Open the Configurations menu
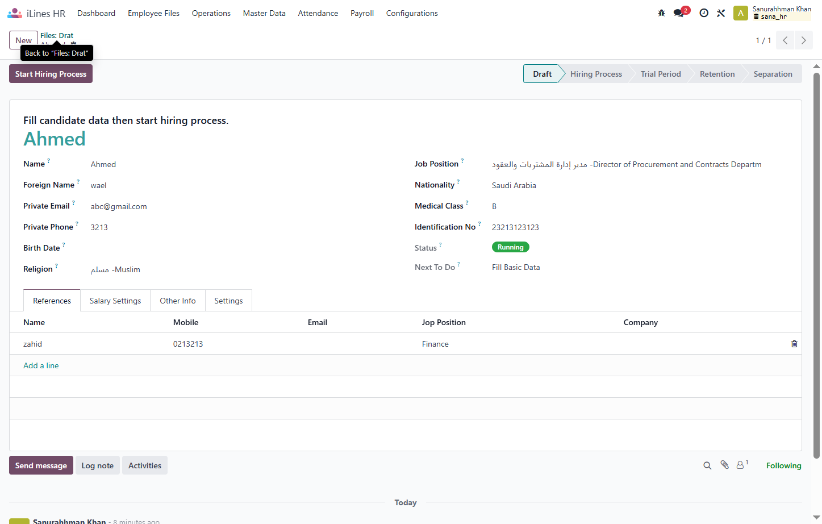 click(412, 13)
